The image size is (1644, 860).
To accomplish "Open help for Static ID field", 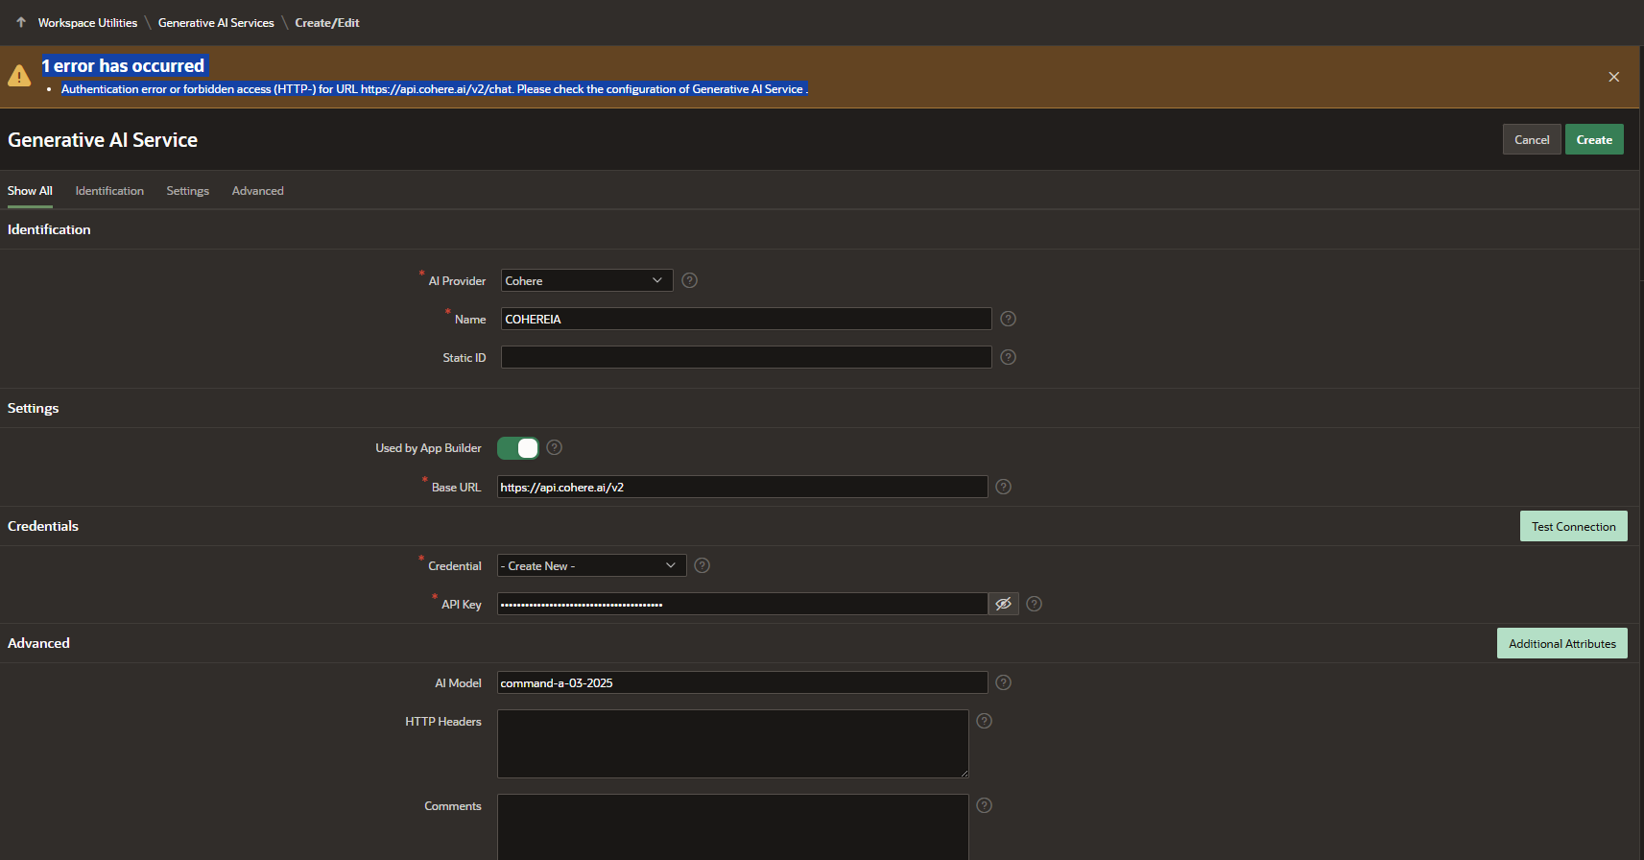I will point(1008,357).
